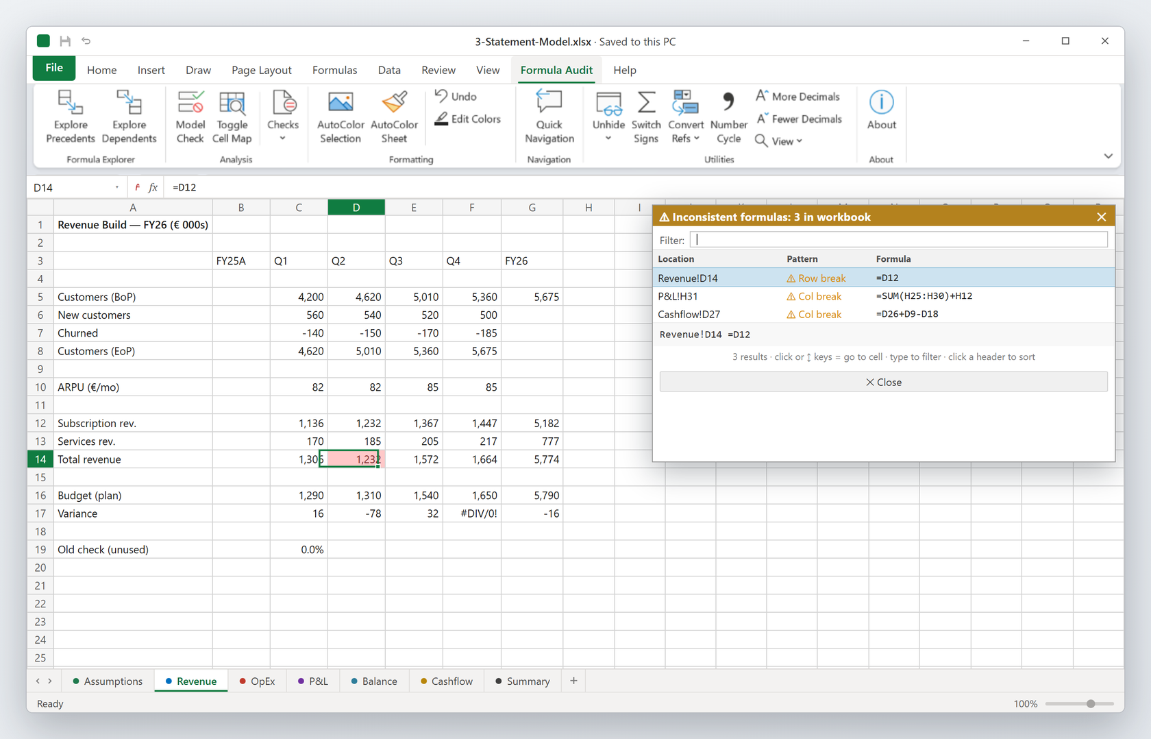
Task: Open the File menu
Action: pyautogui.click(x=54, y=68)
